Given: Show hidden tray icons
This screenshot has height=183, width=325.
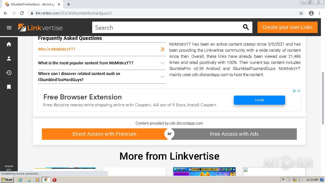Looking at the screenshot, I should [x=283, y=180].
